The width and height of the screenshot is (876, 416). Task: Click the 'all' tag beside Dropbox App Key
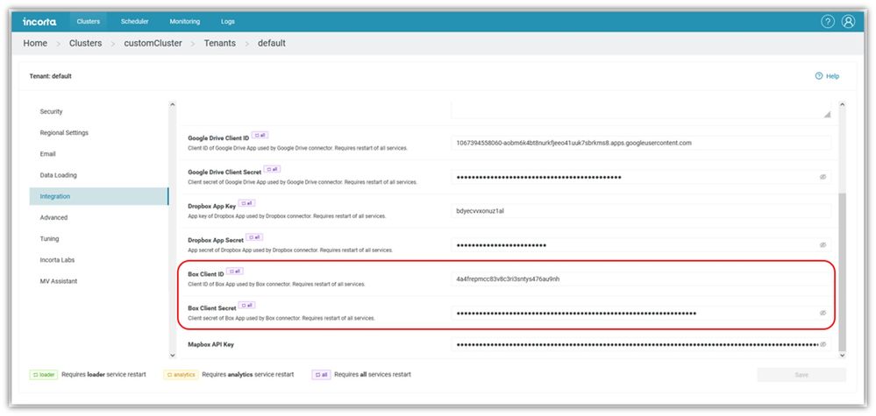[x=239, y=204]
